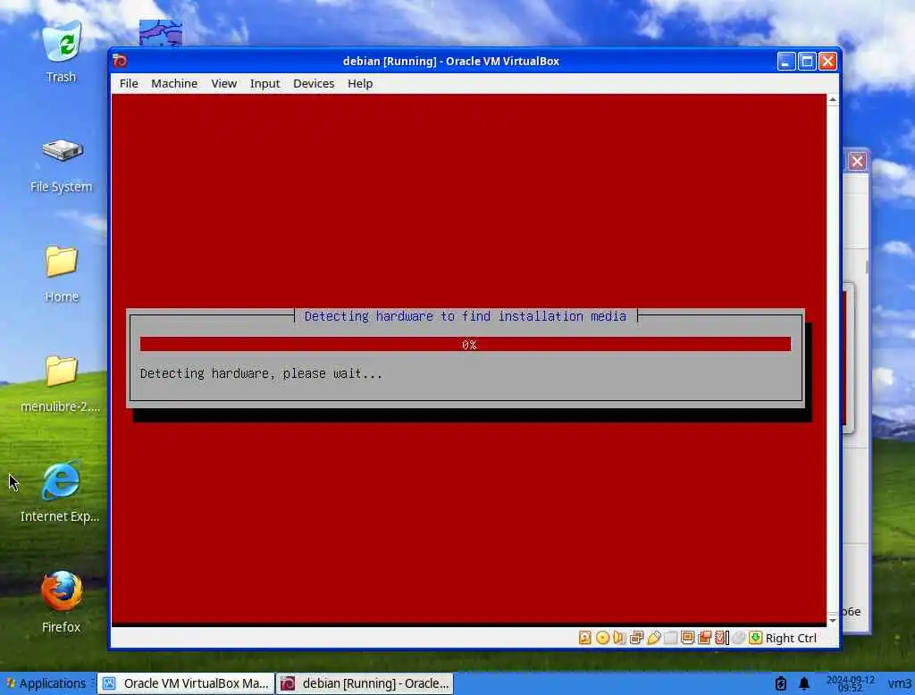Click the network adapter status icon

[636, 638]
